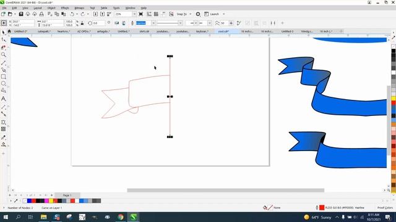
Task: Click the Proof Colors button
Action: (x=385, y=208)
